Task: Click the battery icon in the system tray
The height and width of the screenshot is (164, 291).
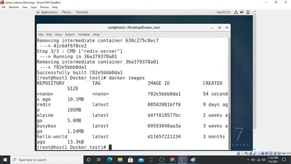Action: click(x=253, y=160)
